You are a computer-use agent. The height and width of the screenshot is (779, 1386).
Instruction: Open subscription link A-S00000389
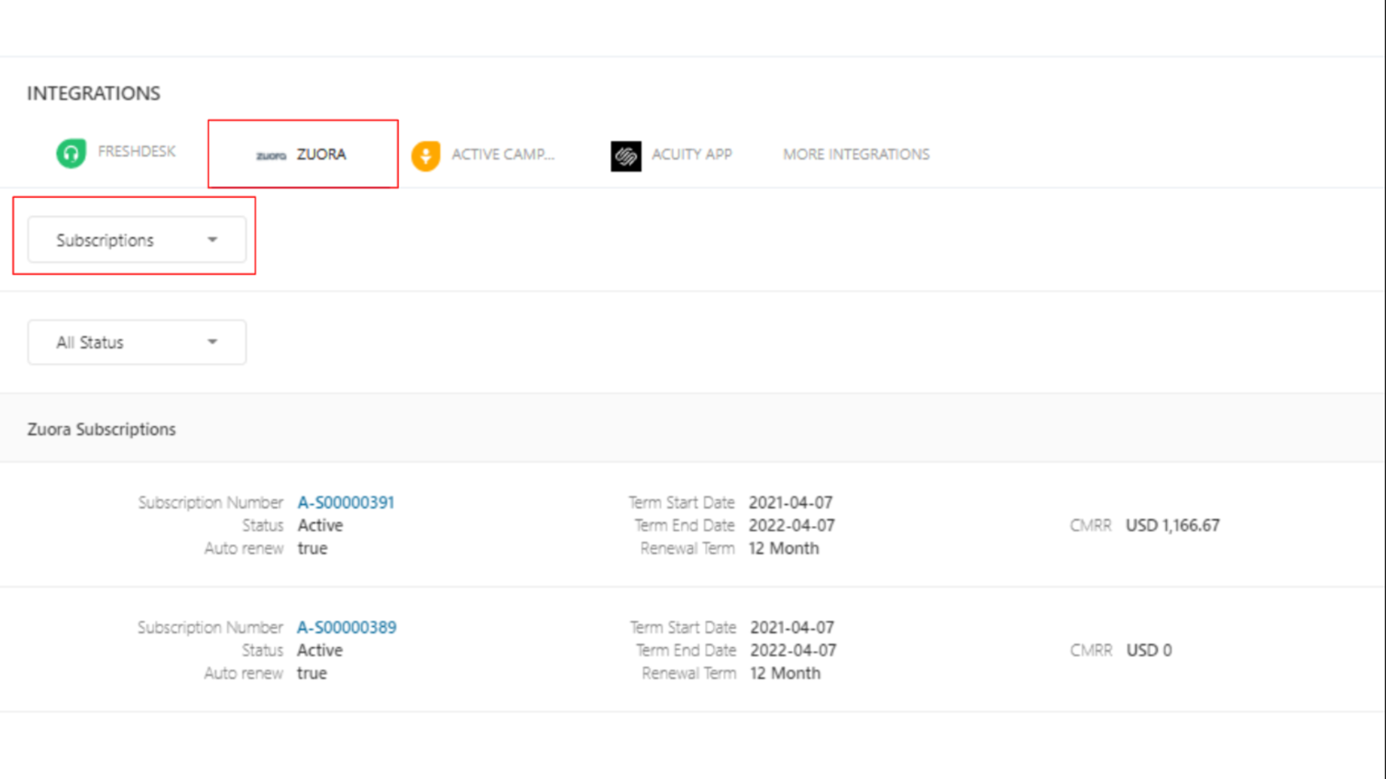click(x=346, y=627)
